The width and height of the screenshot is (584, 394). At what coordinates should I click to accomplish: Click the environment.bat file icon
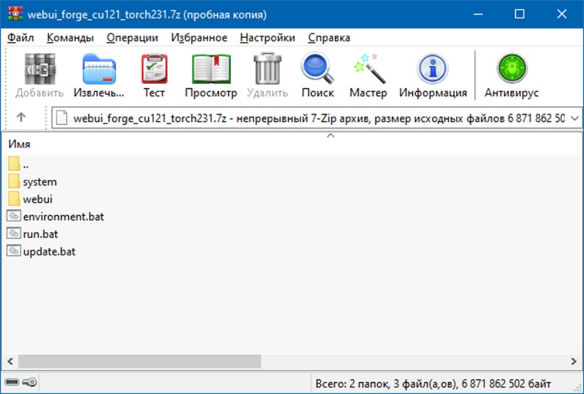click(14, 216)
